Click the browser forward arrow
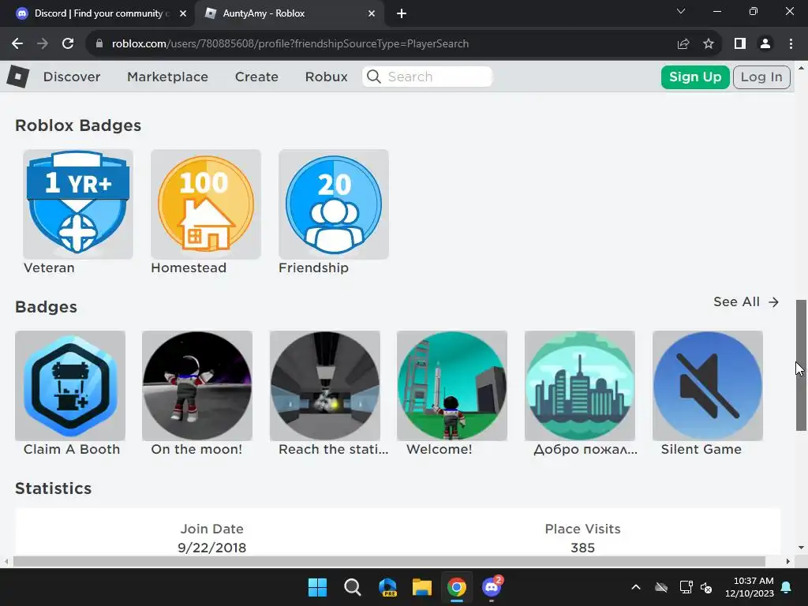This screenshot has width=808, height=606. (43, 44)
